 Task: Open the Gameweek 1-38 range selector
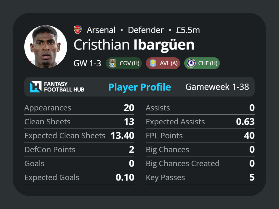click(217, 87)
